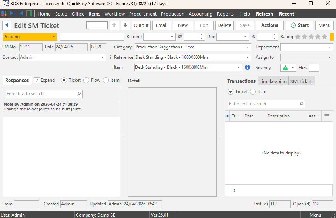Select the Flow radio button

click(x=86, y=80)
